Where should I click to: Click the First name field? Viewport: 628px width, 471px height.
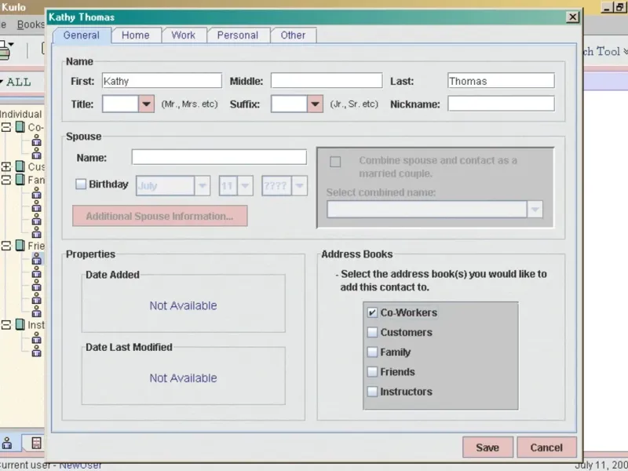coord(162,81)
